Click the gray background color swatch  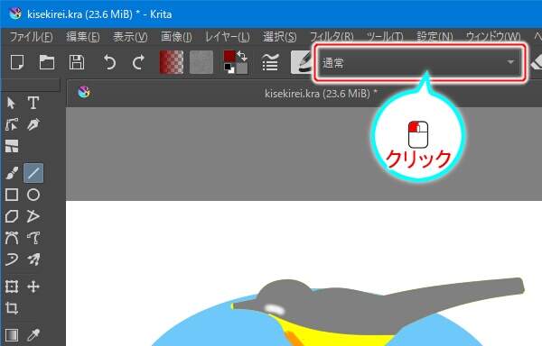coord(242,68)
